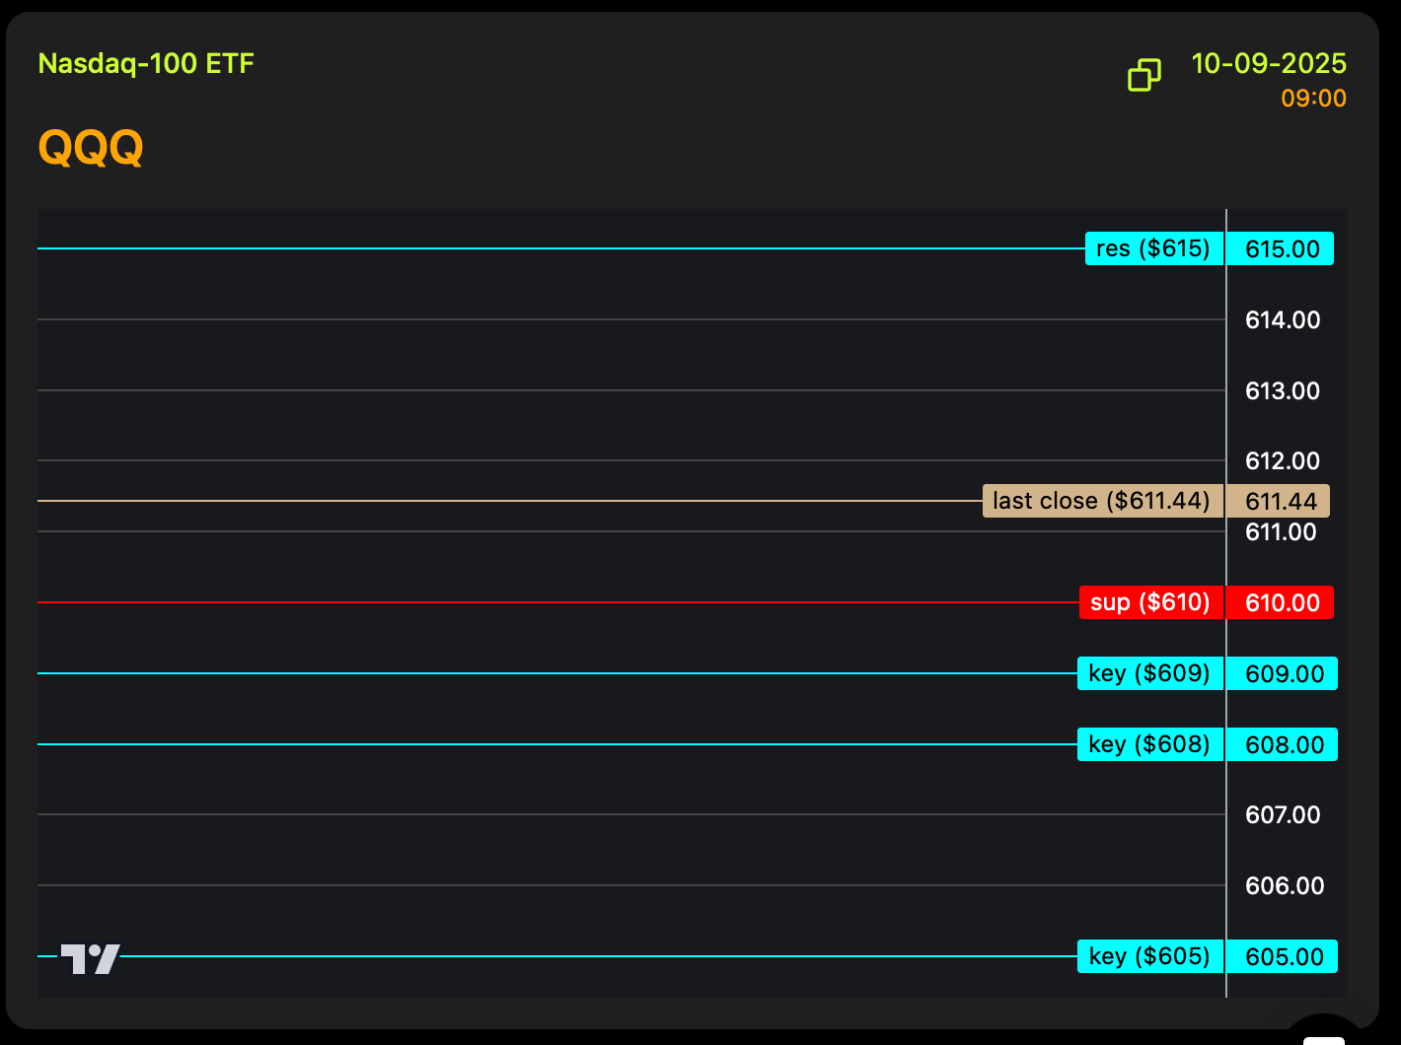This screenshot has height=1045, width=1401.
Task: Select the key ($605) level label
Action: click(1149, 956)
